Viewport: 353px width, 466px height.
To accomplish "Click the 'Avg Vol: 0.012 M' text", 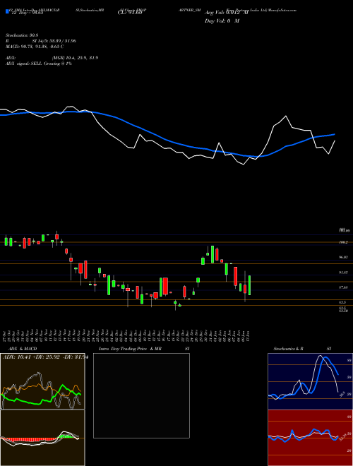I will (227, 13).
